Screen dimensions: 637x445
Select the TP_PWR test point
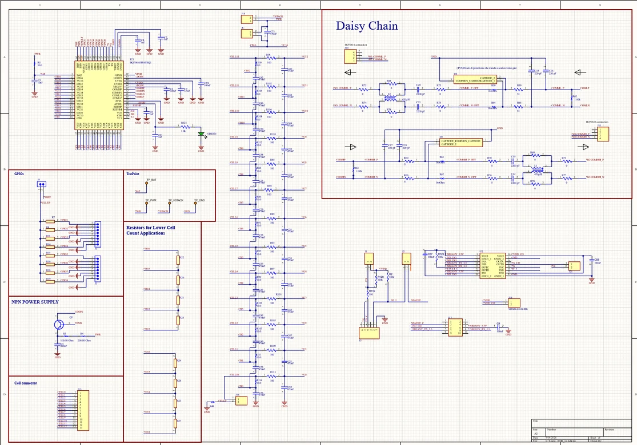[147, 203]
